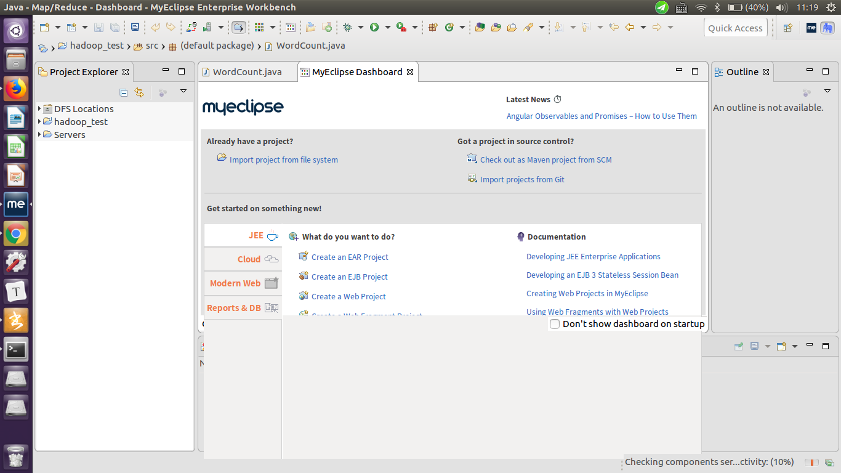Click the progress status indicator in status bar

pyautogui.click(x=811, y=462)
